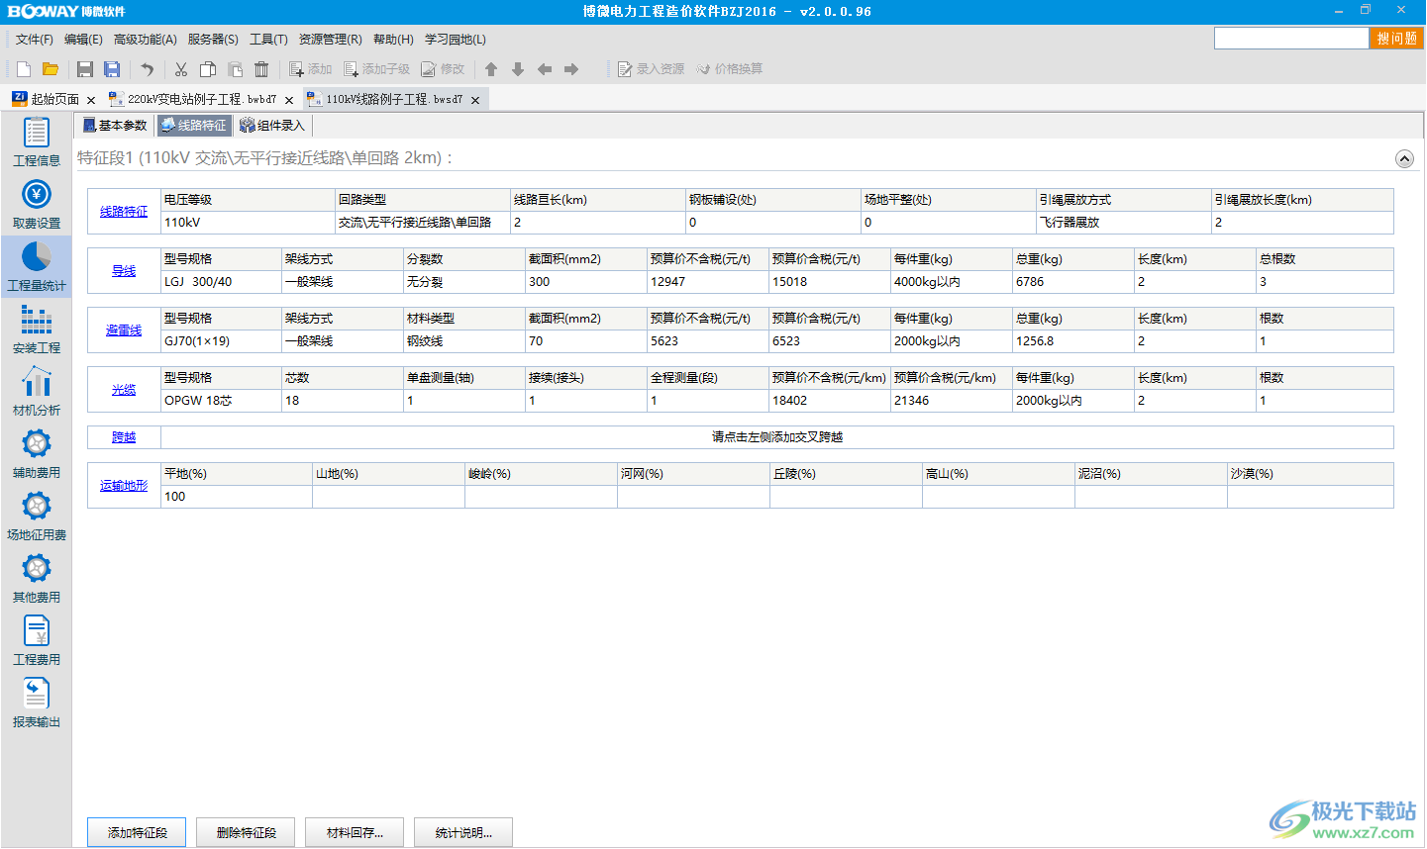Switch to 220kV变电站例子工程 tab

[x=202, y=99]
